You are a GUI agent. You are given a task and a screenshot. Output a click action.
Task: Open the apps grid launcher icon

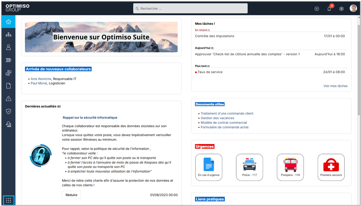click(x=9, y=200)
